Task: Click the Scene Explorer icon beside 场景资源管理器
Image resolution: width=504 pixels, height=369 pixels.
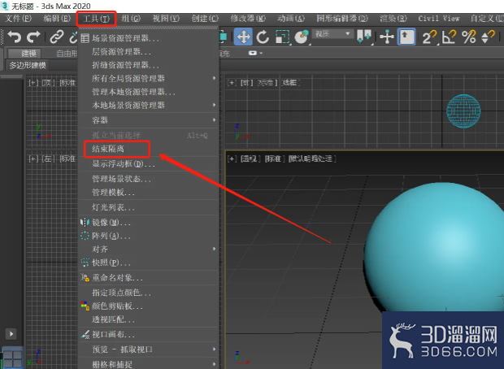Action: [85, 38]
